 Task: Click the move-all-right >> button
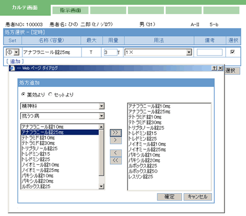point(116,133)
